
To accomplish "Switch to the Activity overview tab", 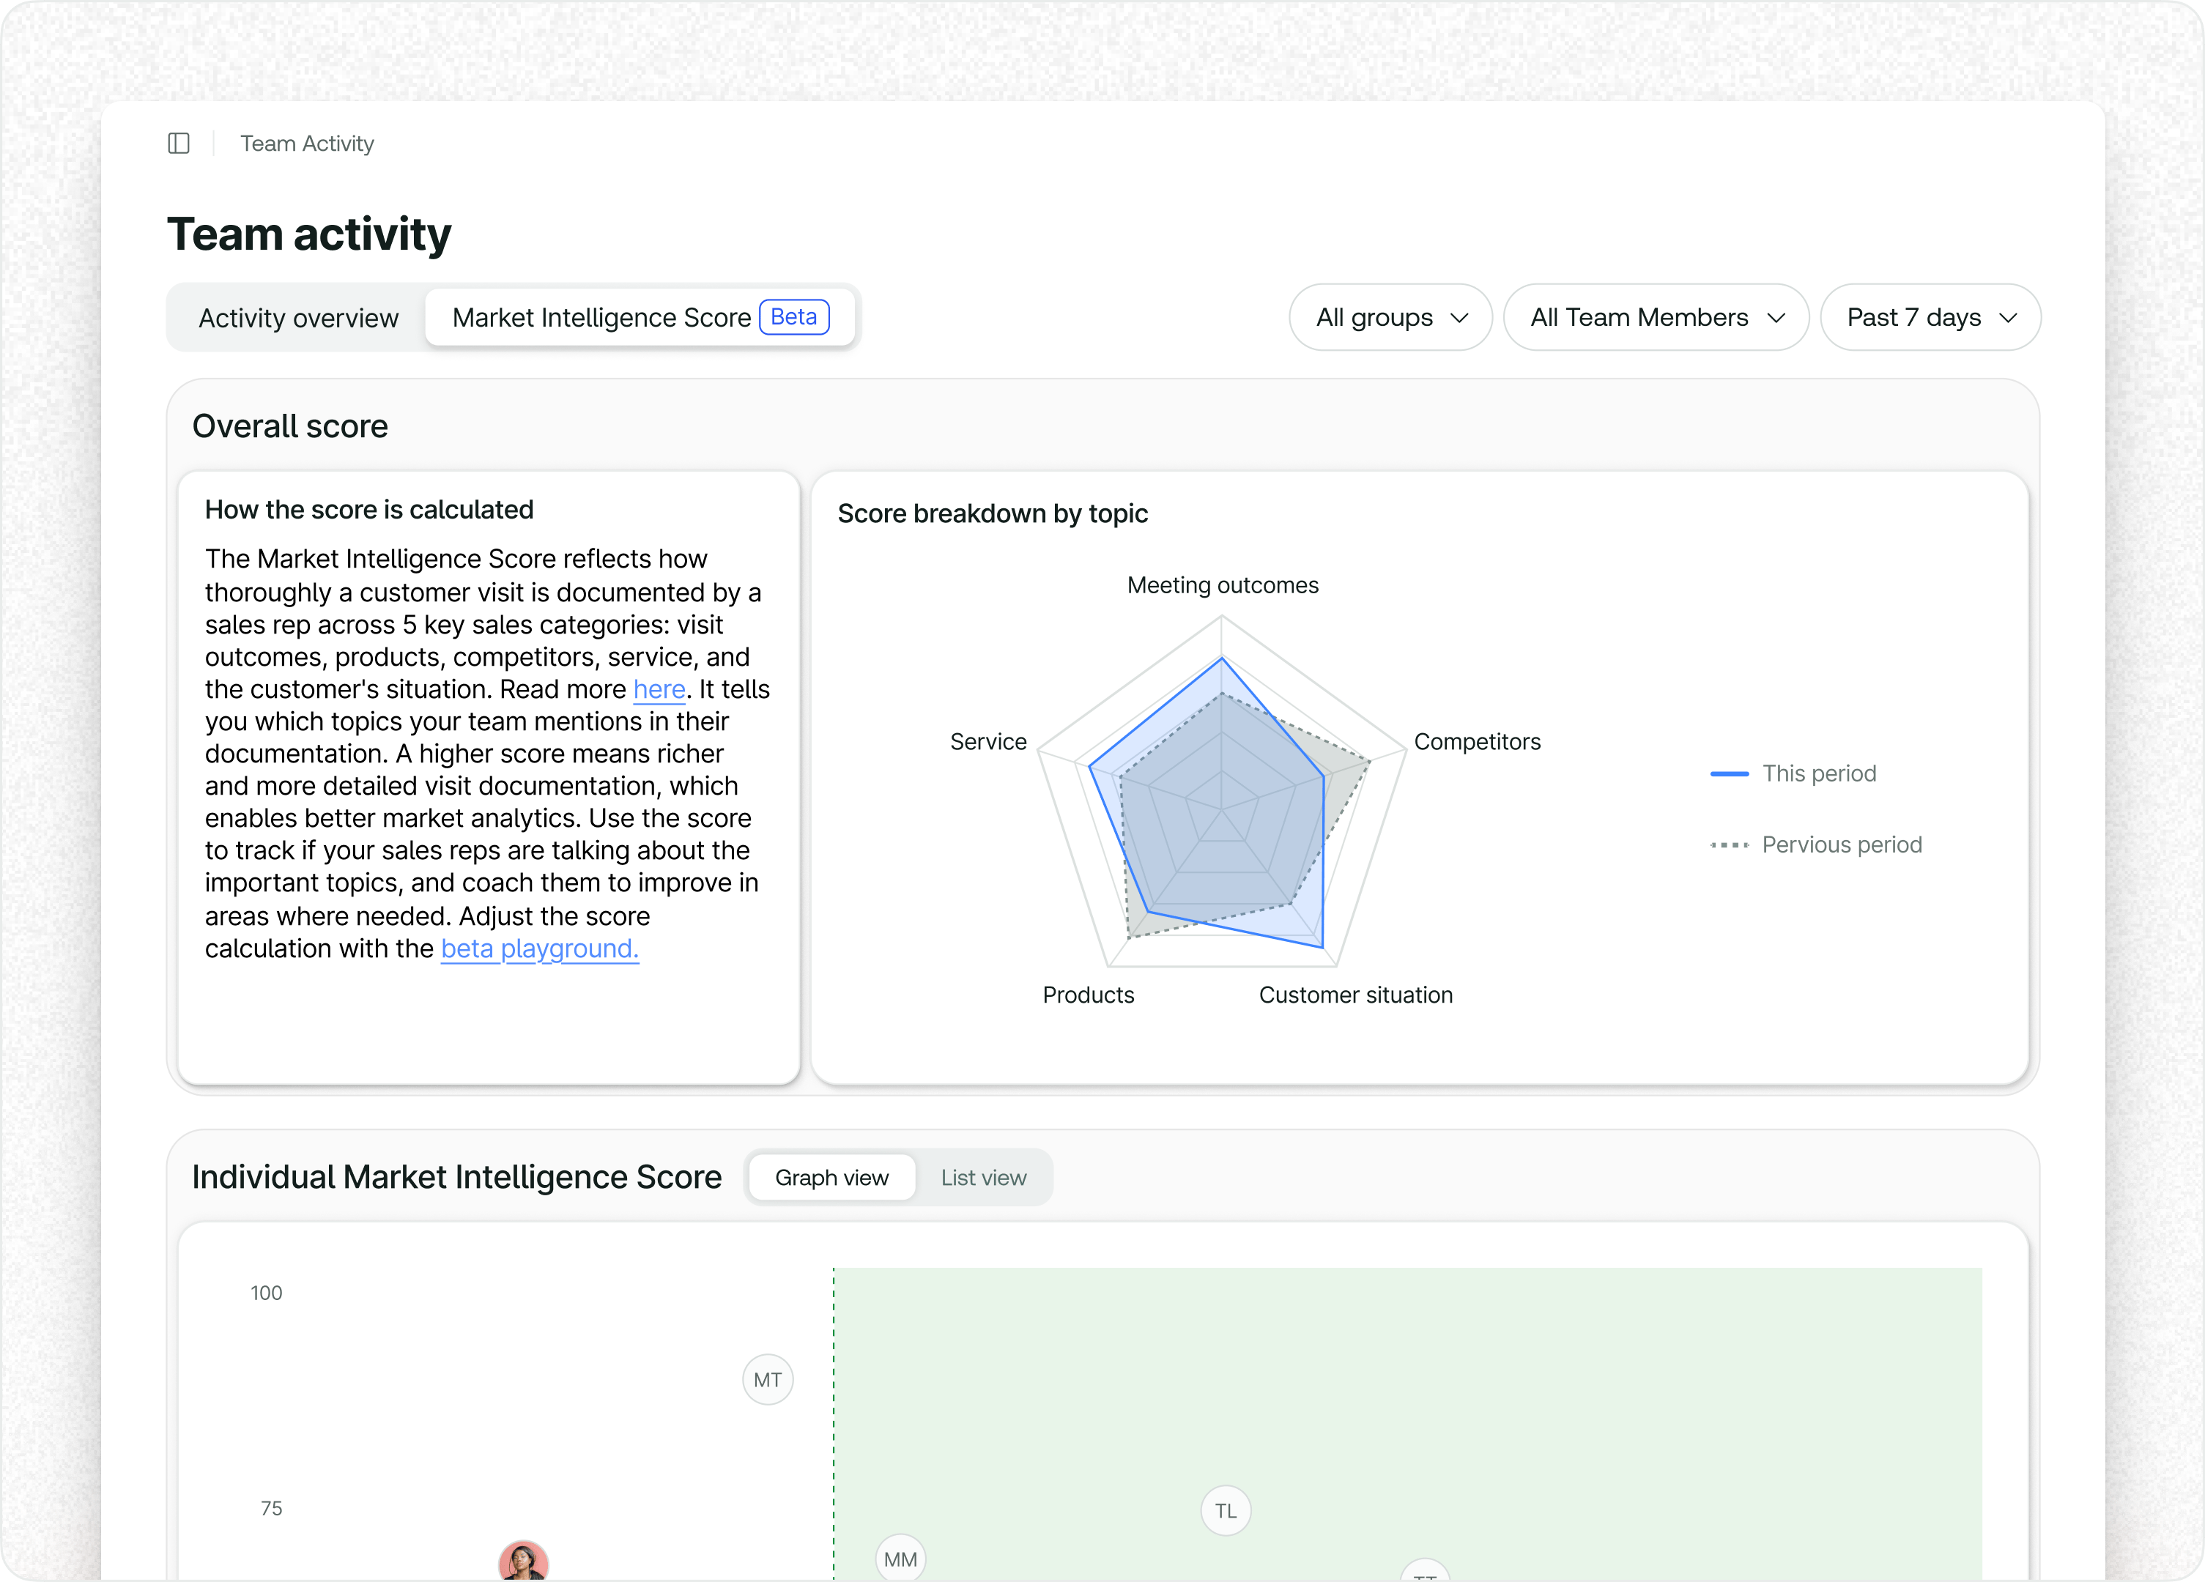I will [298, 318].
